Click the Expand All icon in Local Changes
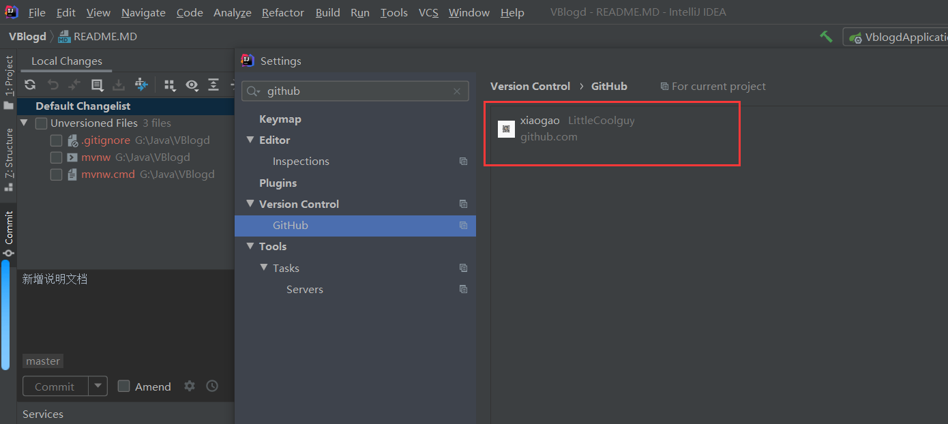Screen dimensions: 948x424 point(213,85)
